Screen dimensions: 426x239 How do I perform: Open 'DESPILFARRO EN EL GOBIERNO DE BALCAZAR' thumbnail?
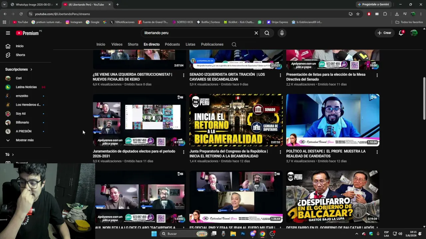(x=333, y=197)
